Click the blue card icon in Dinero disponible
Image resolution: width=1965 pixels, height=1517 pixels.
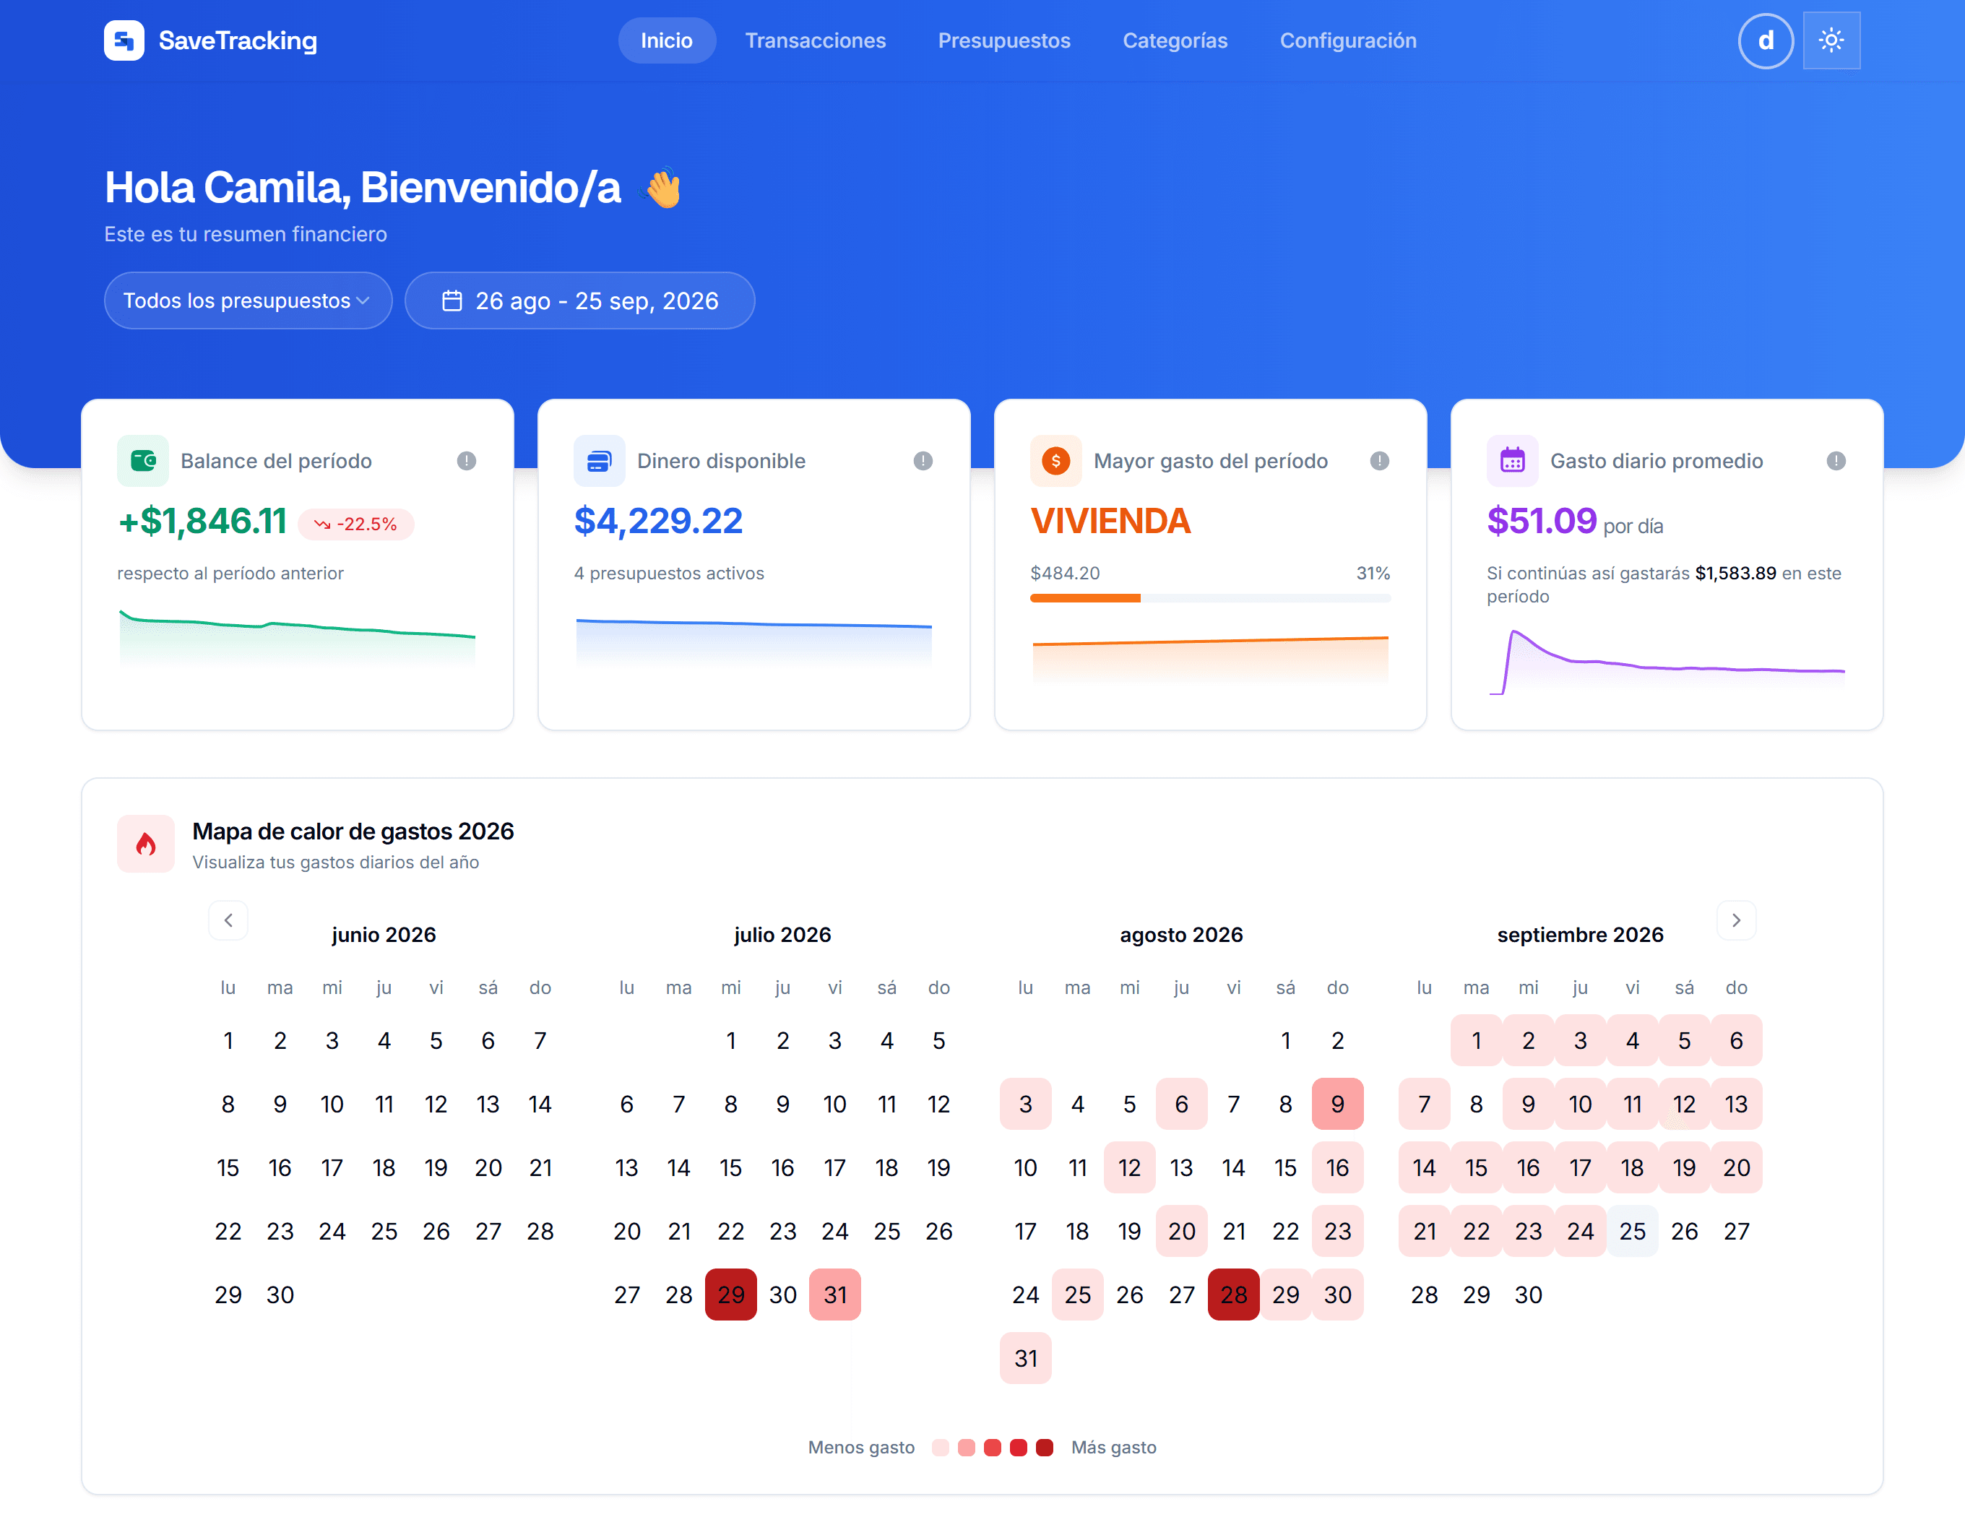599,461
